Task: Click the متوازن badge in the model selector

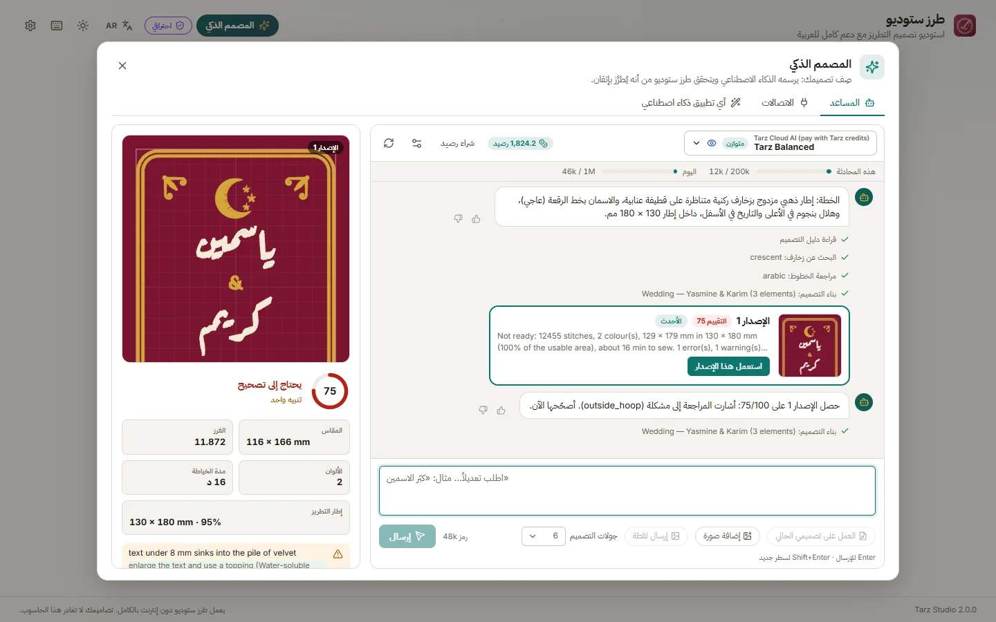Action: point(735,144)
